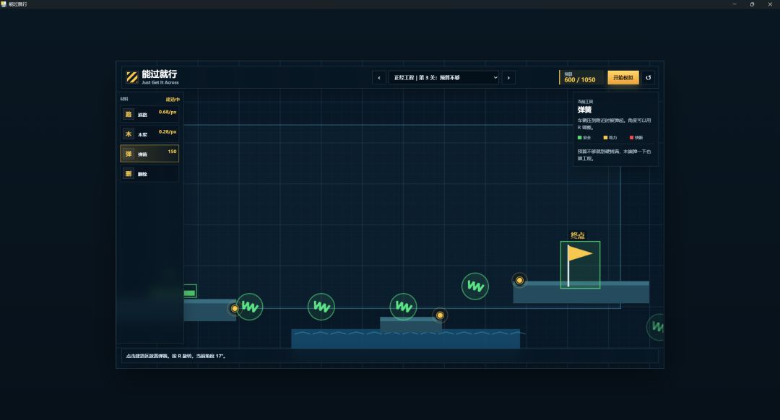Click the second spring over the gap
The width and height of the screenshot is (780, 420).
click(321, 307)
